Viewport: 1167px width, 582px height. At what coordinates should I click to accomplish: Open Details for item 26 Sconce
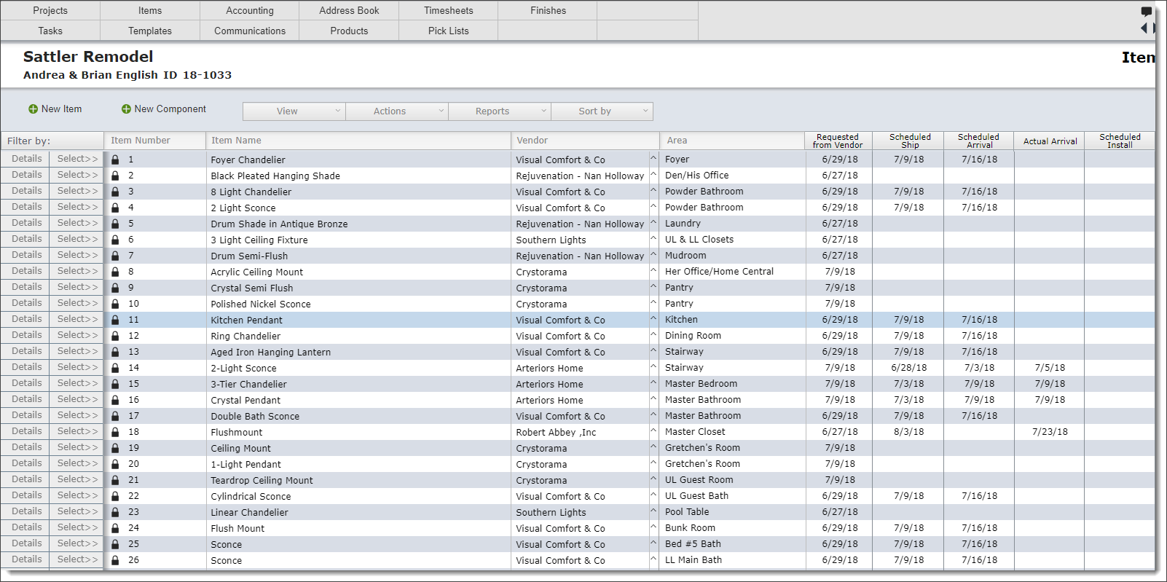click(x=26, y=559)
